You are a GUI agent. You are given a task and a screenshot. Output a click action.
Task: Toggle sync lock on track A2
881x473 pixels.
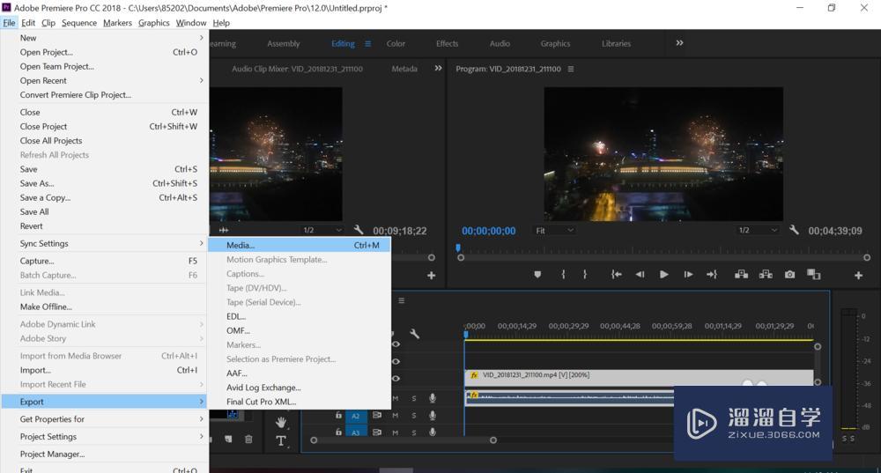(x=376, y=415)
